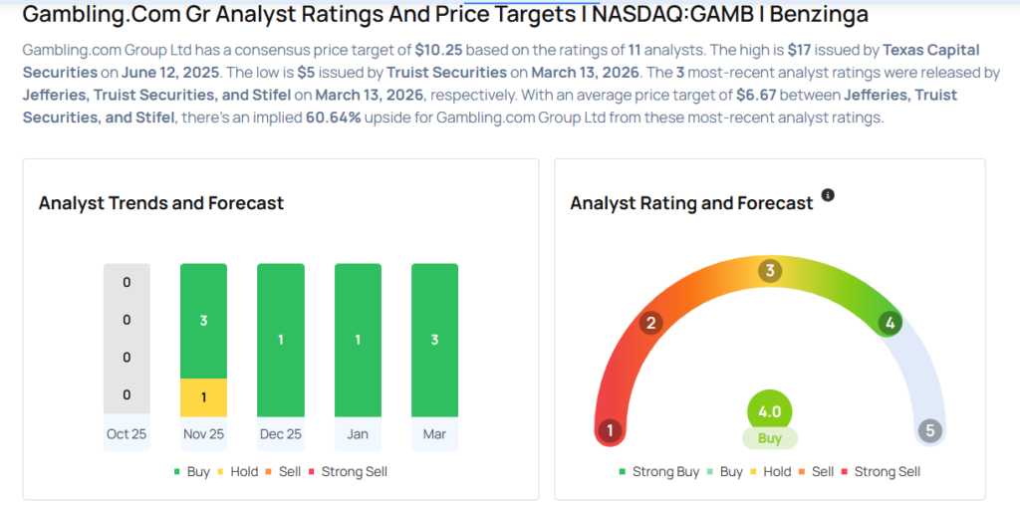The width and height of the screenshot is (1020, 507).
Task: Click the Analyst Trends and Forecast heading
Action: pos(161,203)
